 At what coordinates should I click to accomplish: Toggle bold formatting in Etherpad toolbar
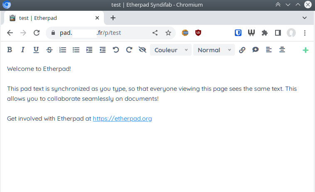(x=10, y=50)
